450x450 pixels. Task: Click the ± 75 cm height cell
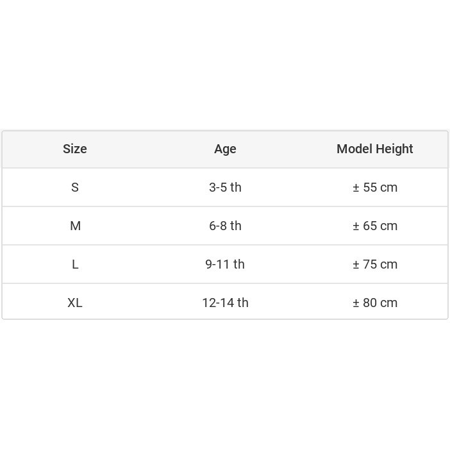point(375,264)
